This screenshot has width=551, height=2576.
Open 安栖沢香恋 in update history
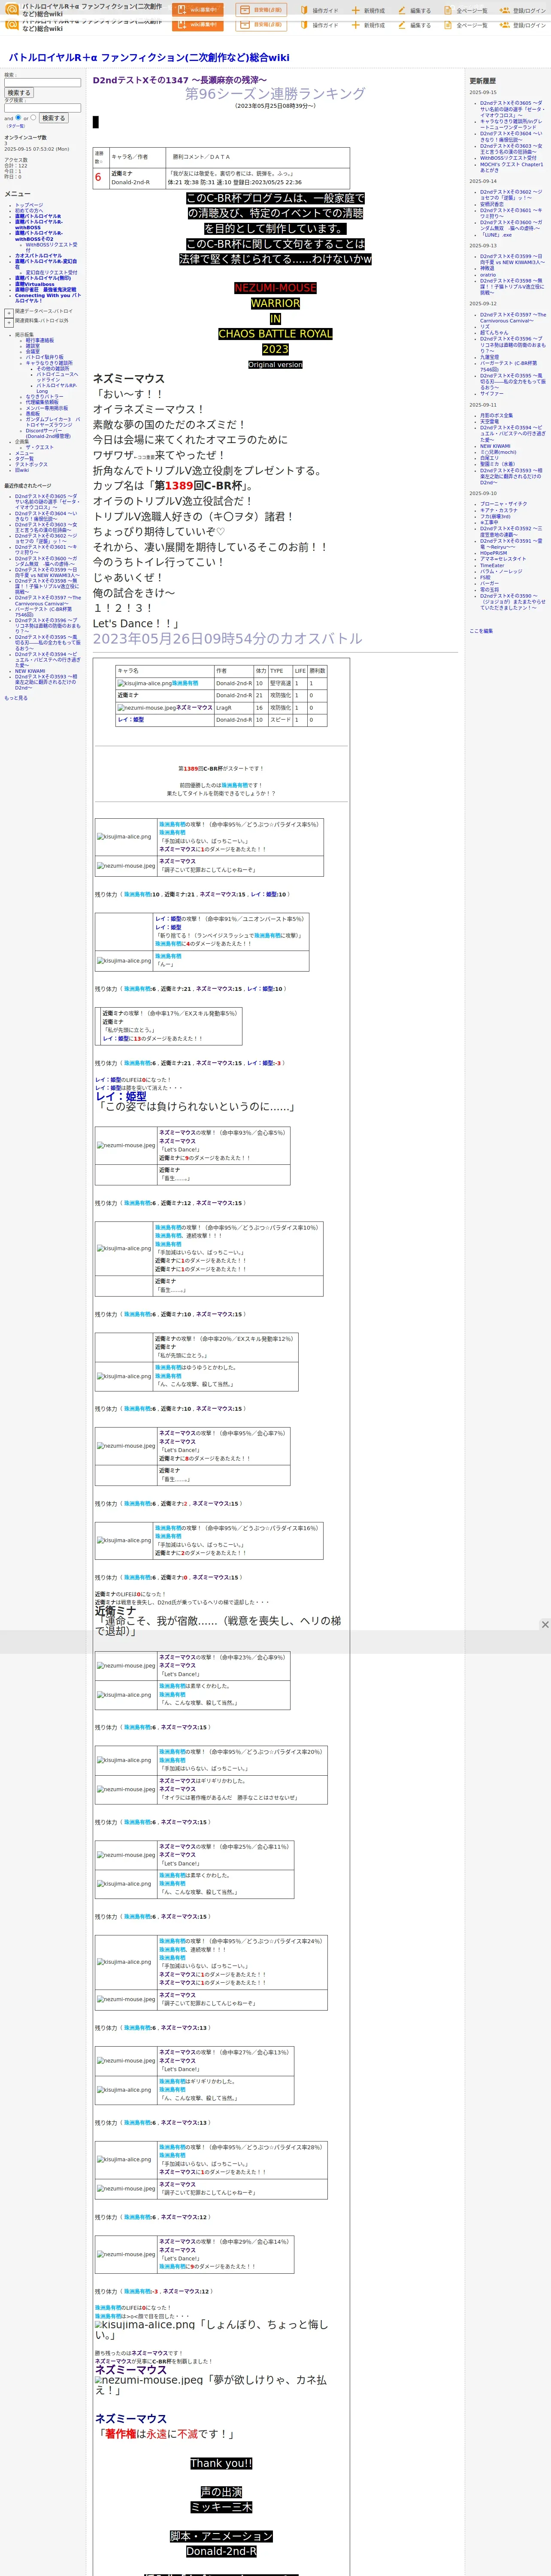[492, 204]
